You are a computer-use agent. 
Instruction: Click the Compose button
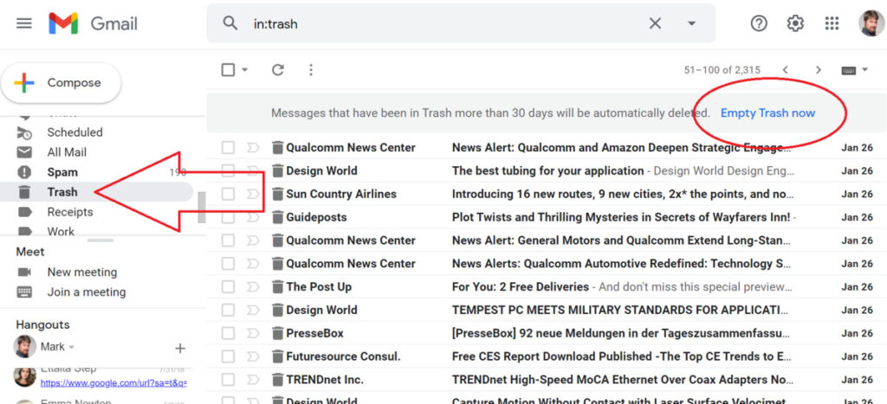(x=62, y=83)
